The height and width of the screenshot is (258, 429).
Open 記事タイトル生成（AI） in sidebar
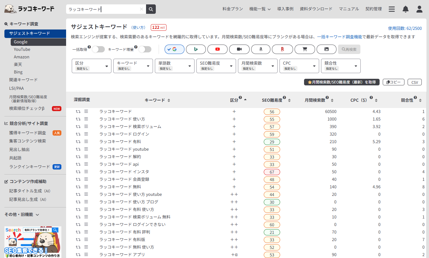pos(30,191)
